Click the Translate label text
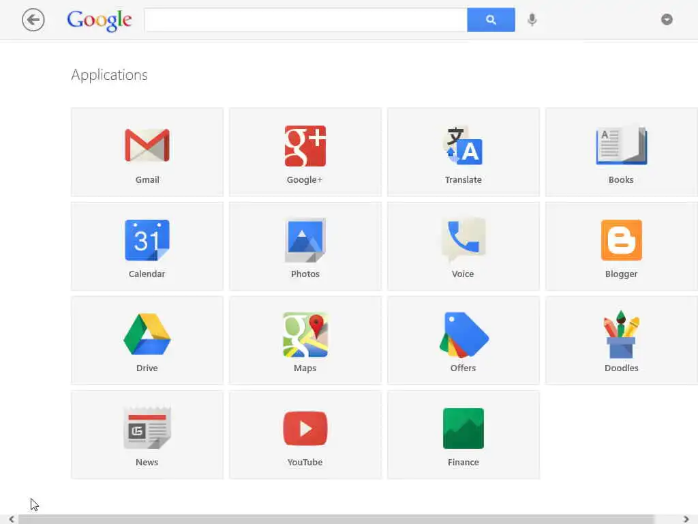 coord(464,179)
